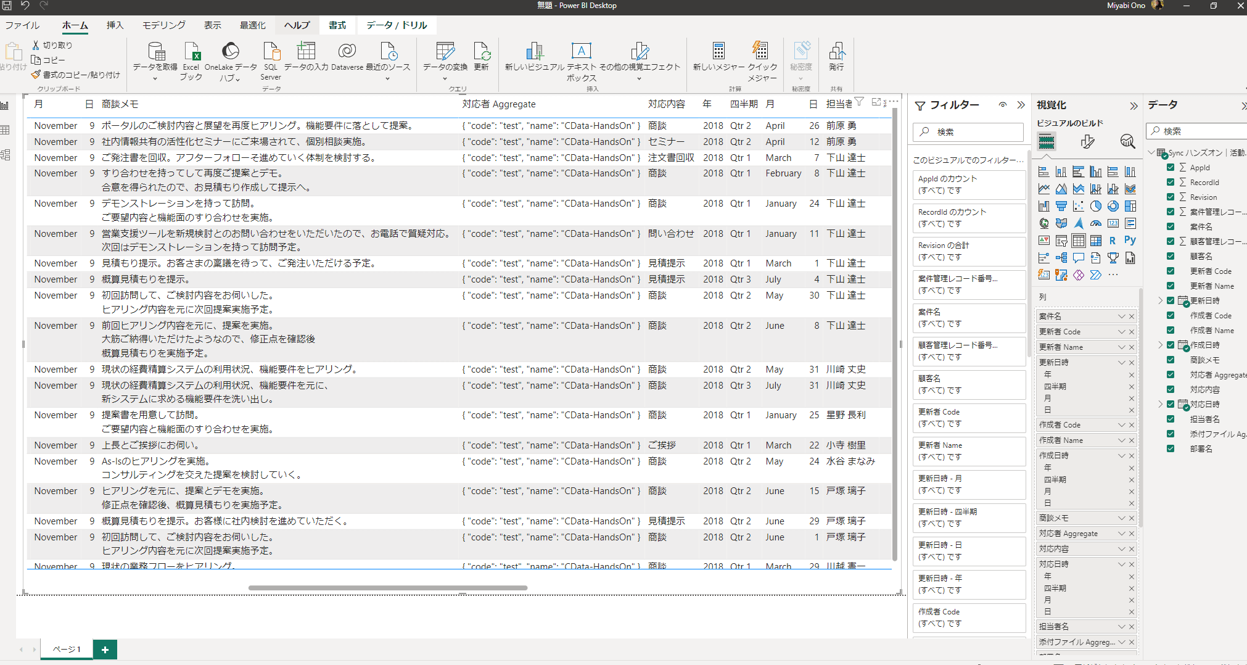This screenshot has height=665, width=1247.
Task: Switch to the モデリング ribbon tab
Action: coord(163,25)
